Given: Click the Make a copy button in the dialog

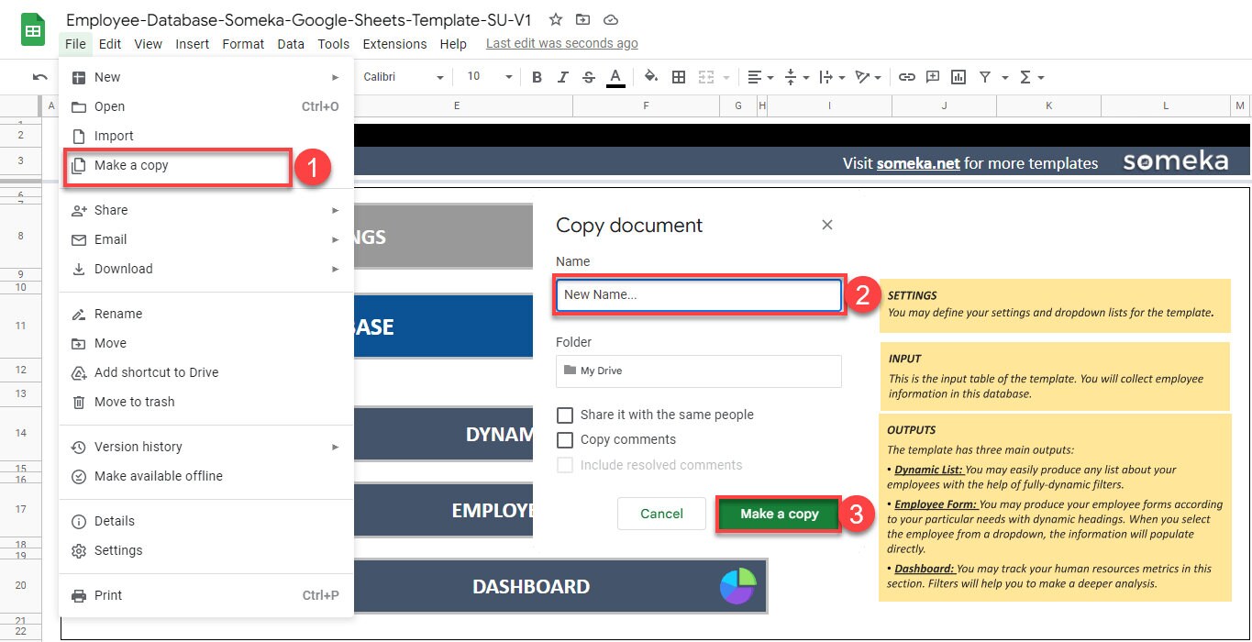Looking at the screenshot, I should pyautogui.click(x=779, y=514).
